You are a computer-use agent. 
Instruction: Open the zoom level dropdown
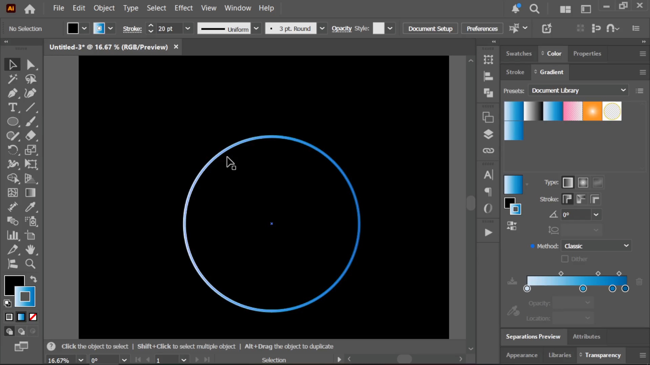point(81,360)
